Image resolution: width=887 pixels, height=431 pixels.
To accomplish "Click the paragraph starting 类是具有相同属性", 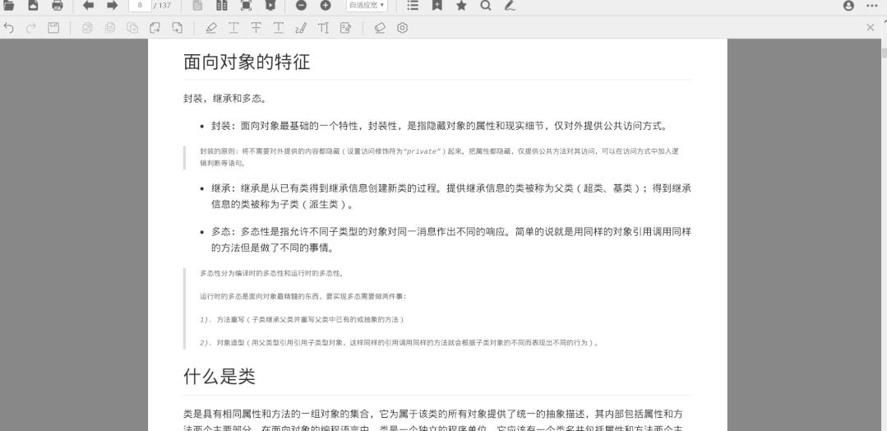I will click(432, 421).
